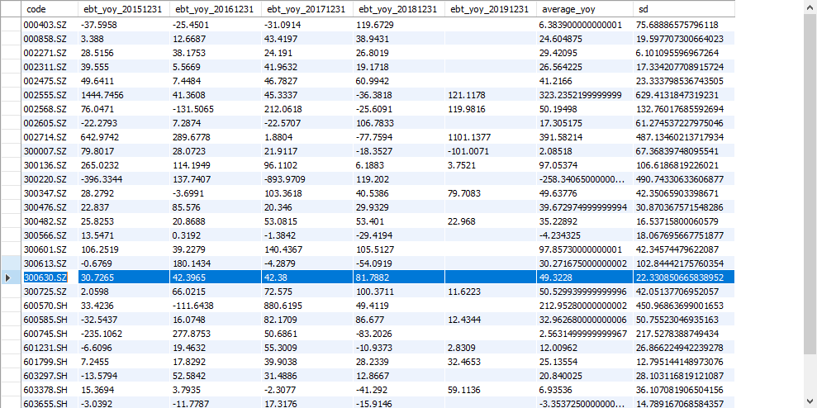Click the -893.9709 value cell

click(x=307, y=179)
